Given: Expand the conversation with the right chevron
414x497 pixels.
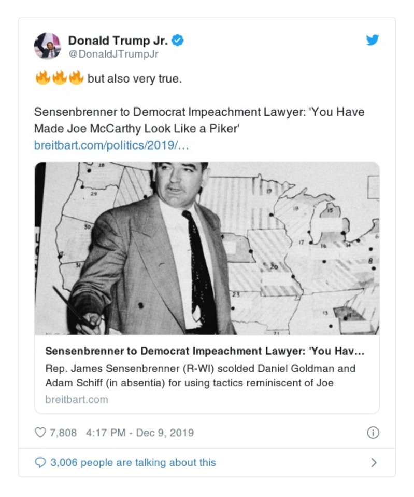Looking at the screenshot, I should coord(374,462).
